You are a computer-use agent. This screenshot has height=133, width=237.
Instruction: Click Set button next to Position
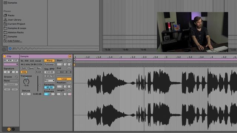(69, 83)
